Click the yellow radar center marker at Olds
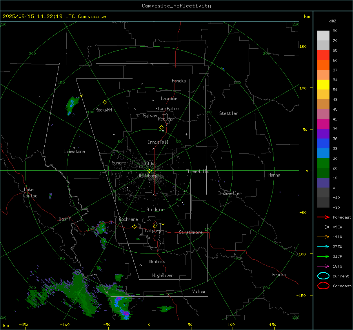This screenshot has height=330, width=353. [x=149, y=171]
